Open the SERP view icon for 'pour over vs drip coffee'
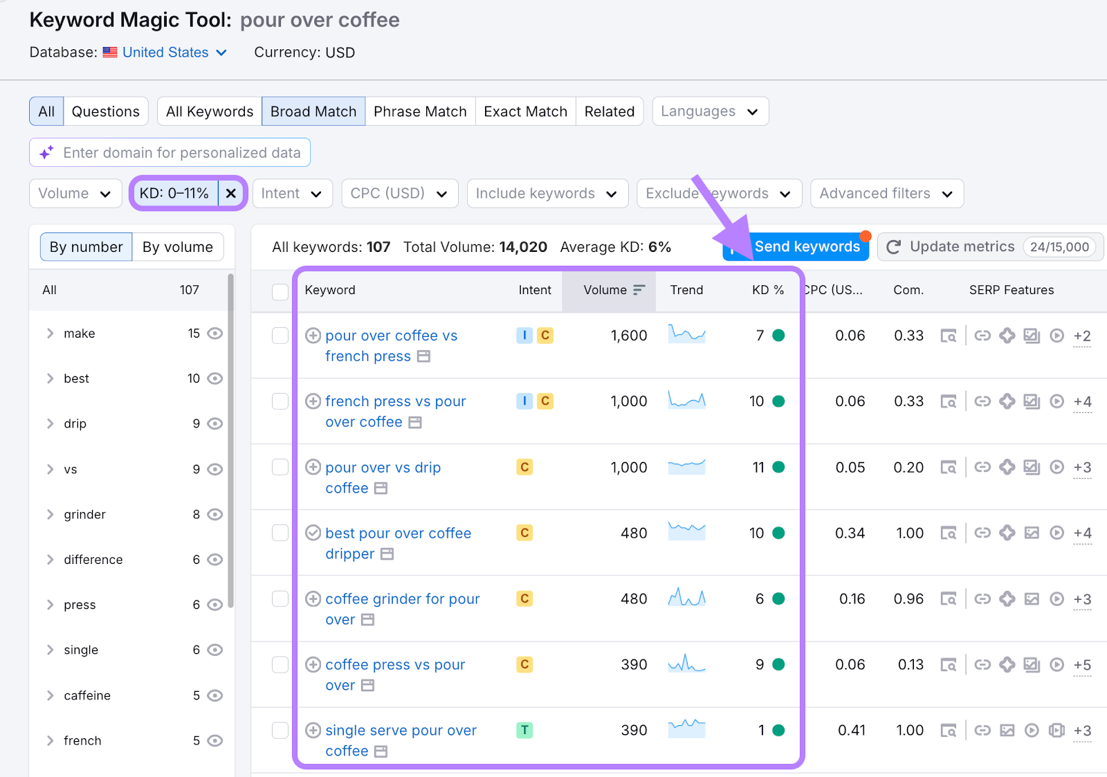This screenshot has width=1107, height=777. point(948,468)
